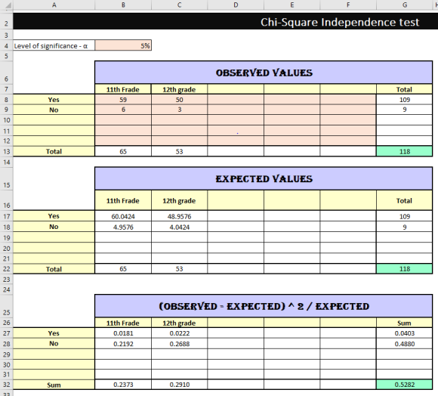This screenshot has height=396, width=438.
Task: Click the 12th grade header in row 7
Action: (x=179, y=89)
